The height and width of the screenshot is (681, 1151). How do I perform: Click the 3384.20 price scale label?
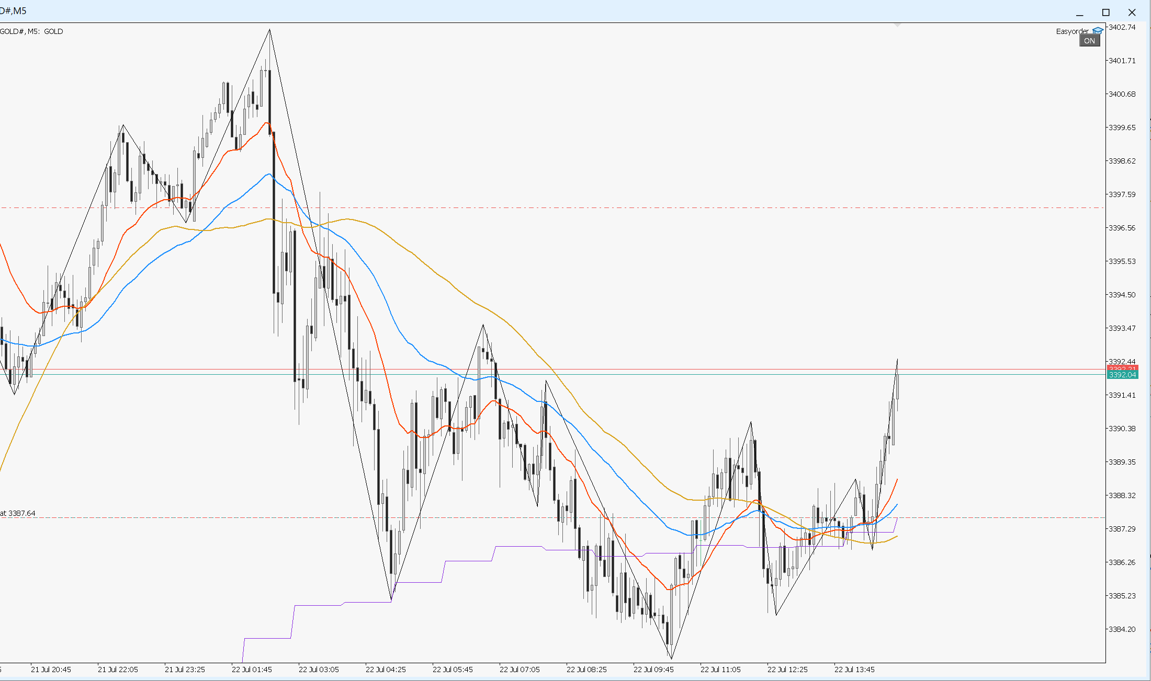pos(1122,629)
